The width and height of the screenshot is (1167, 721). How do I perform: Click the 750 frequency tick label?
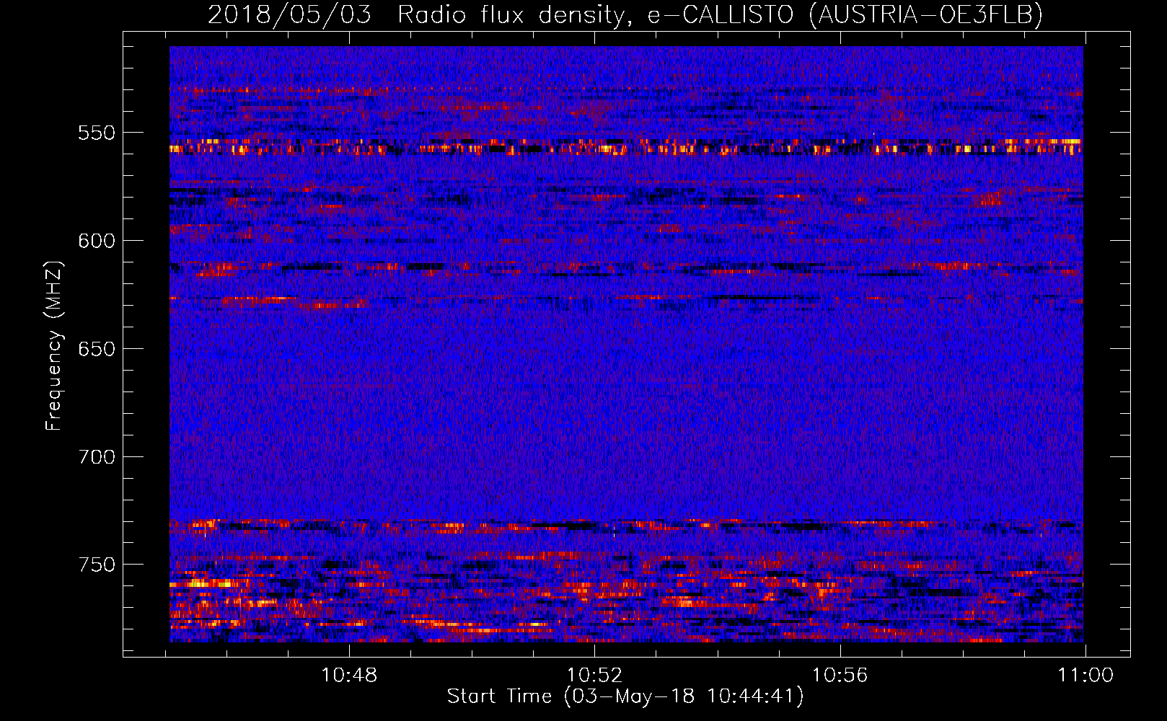97,565
